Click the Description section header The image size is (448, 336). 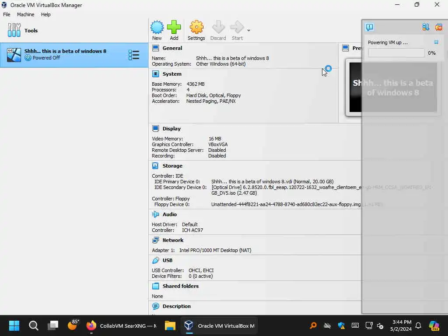click(177, 306)
